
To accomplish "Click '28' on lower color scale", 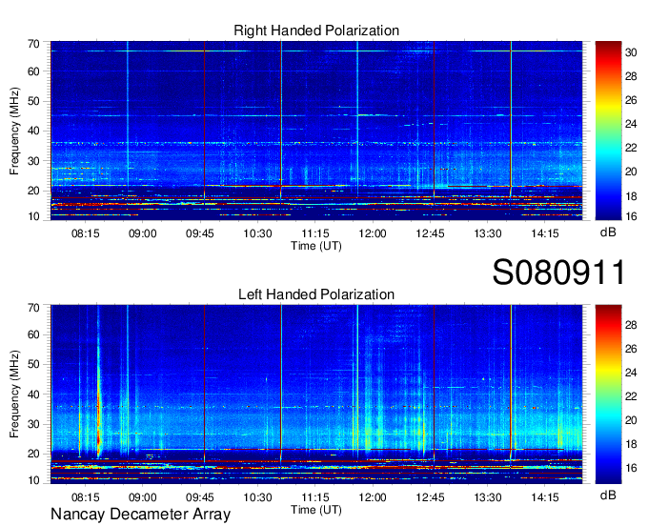I will 631,325.
